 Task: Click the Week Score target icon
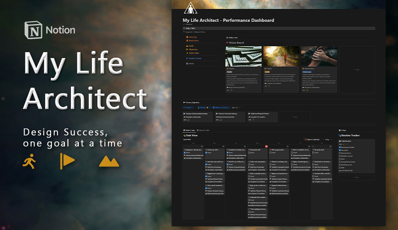tap(187, 41)
